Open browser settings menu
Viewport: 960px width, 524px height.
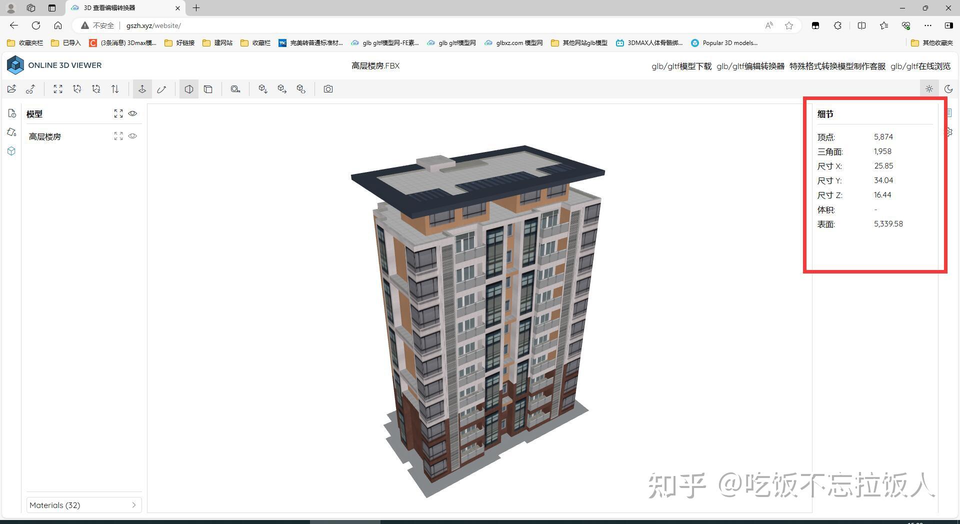pyautogui.click(x=928, y=25)
